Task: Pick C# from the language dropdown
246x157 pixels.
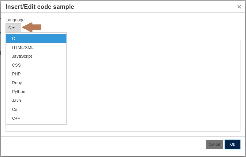Action: [x=36, y=109]
